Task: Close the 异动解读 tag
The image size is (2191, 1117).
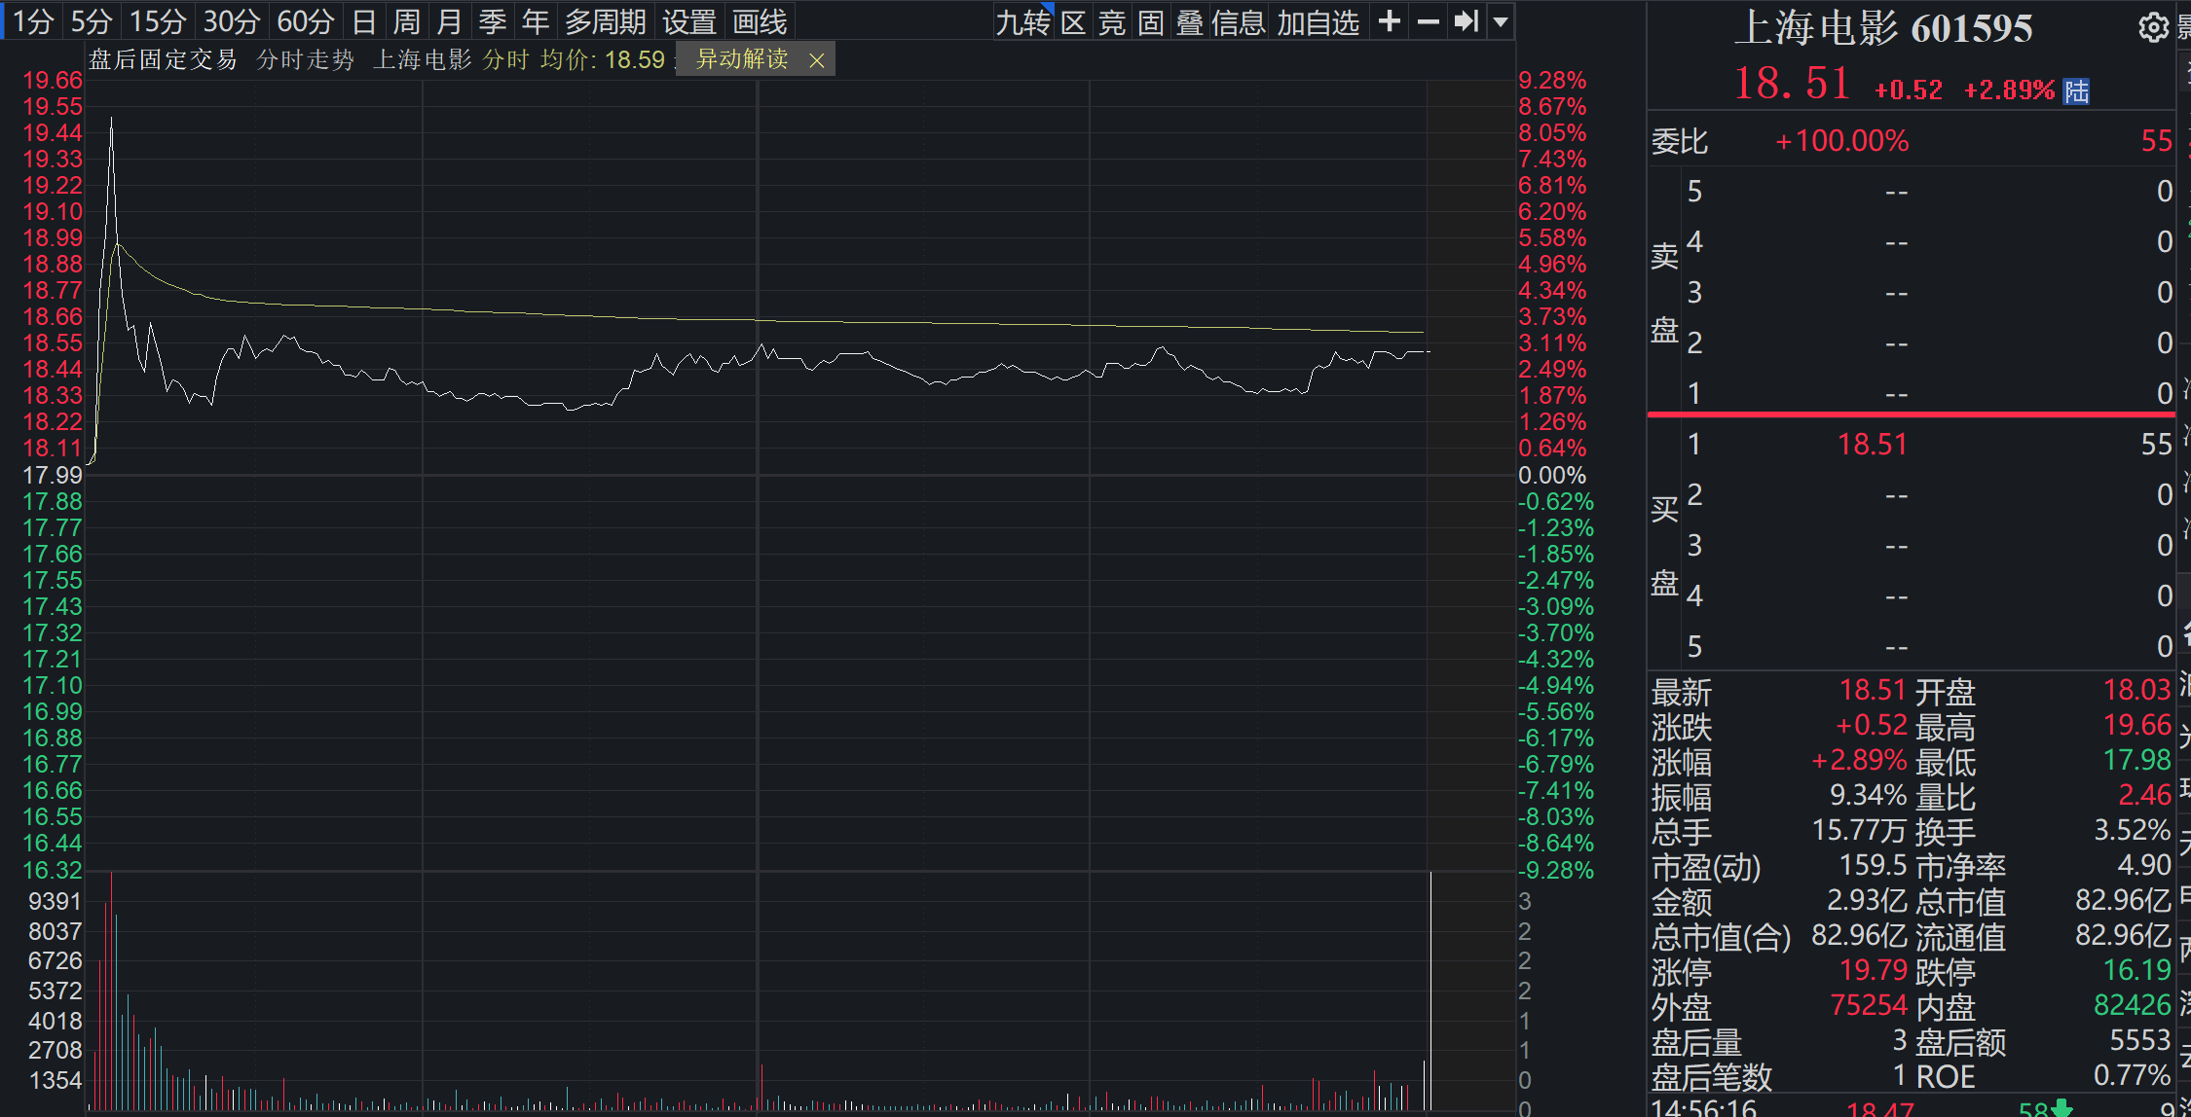Action: tap(817, 61)
